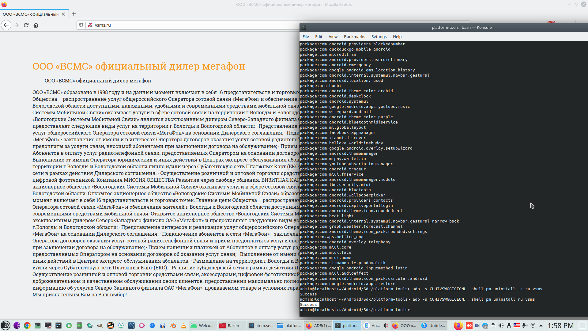Toggle the muted audio indicator on taskbar
This screenshot has width=588, height=331.
386,325
